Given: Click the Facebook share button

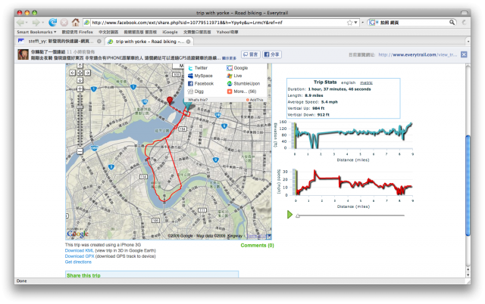Looking at the screenshot, I should point(272,54).
